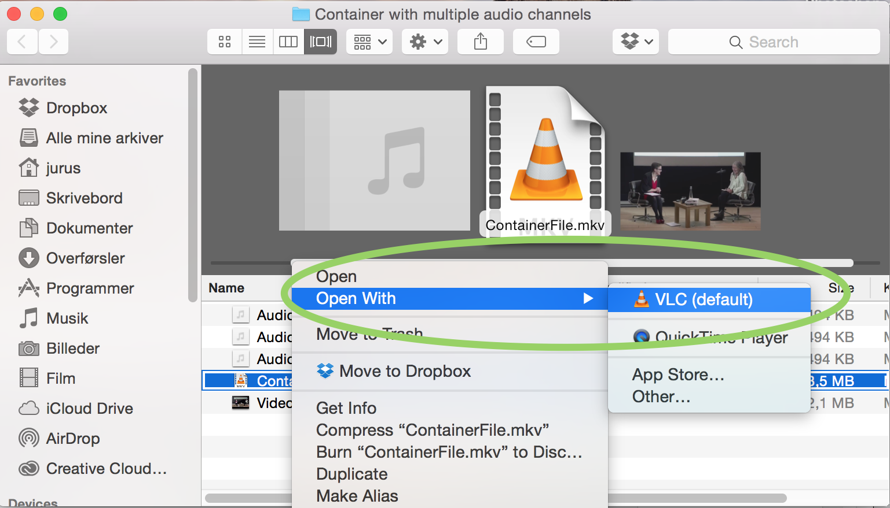Open Overførsler in the sidebar
This screenshot has height=508, width=890.
(72, 258)
